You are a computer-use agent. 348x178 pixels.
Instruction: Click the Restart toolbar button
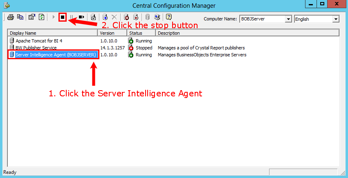[81, 17]
